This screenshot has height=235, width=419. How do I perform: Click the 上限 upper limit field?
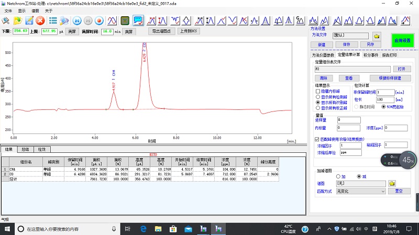pyautogui.click(x=49, y=31)
